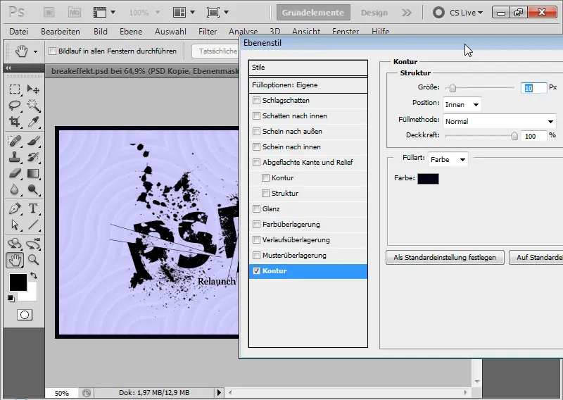Screen dimensions: 563x400
Task: Select the 3D Camera Orbit tool
Action: coord(33,244)
